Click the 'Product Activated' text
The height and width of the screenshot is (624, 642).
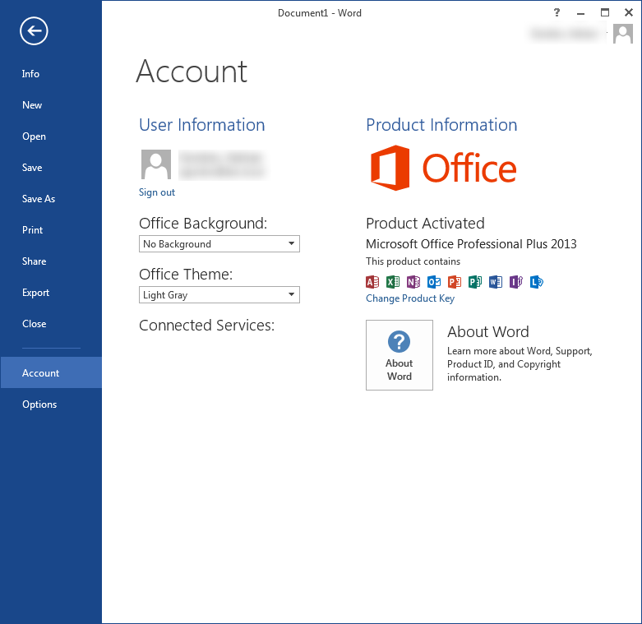(x=425, y=224)
